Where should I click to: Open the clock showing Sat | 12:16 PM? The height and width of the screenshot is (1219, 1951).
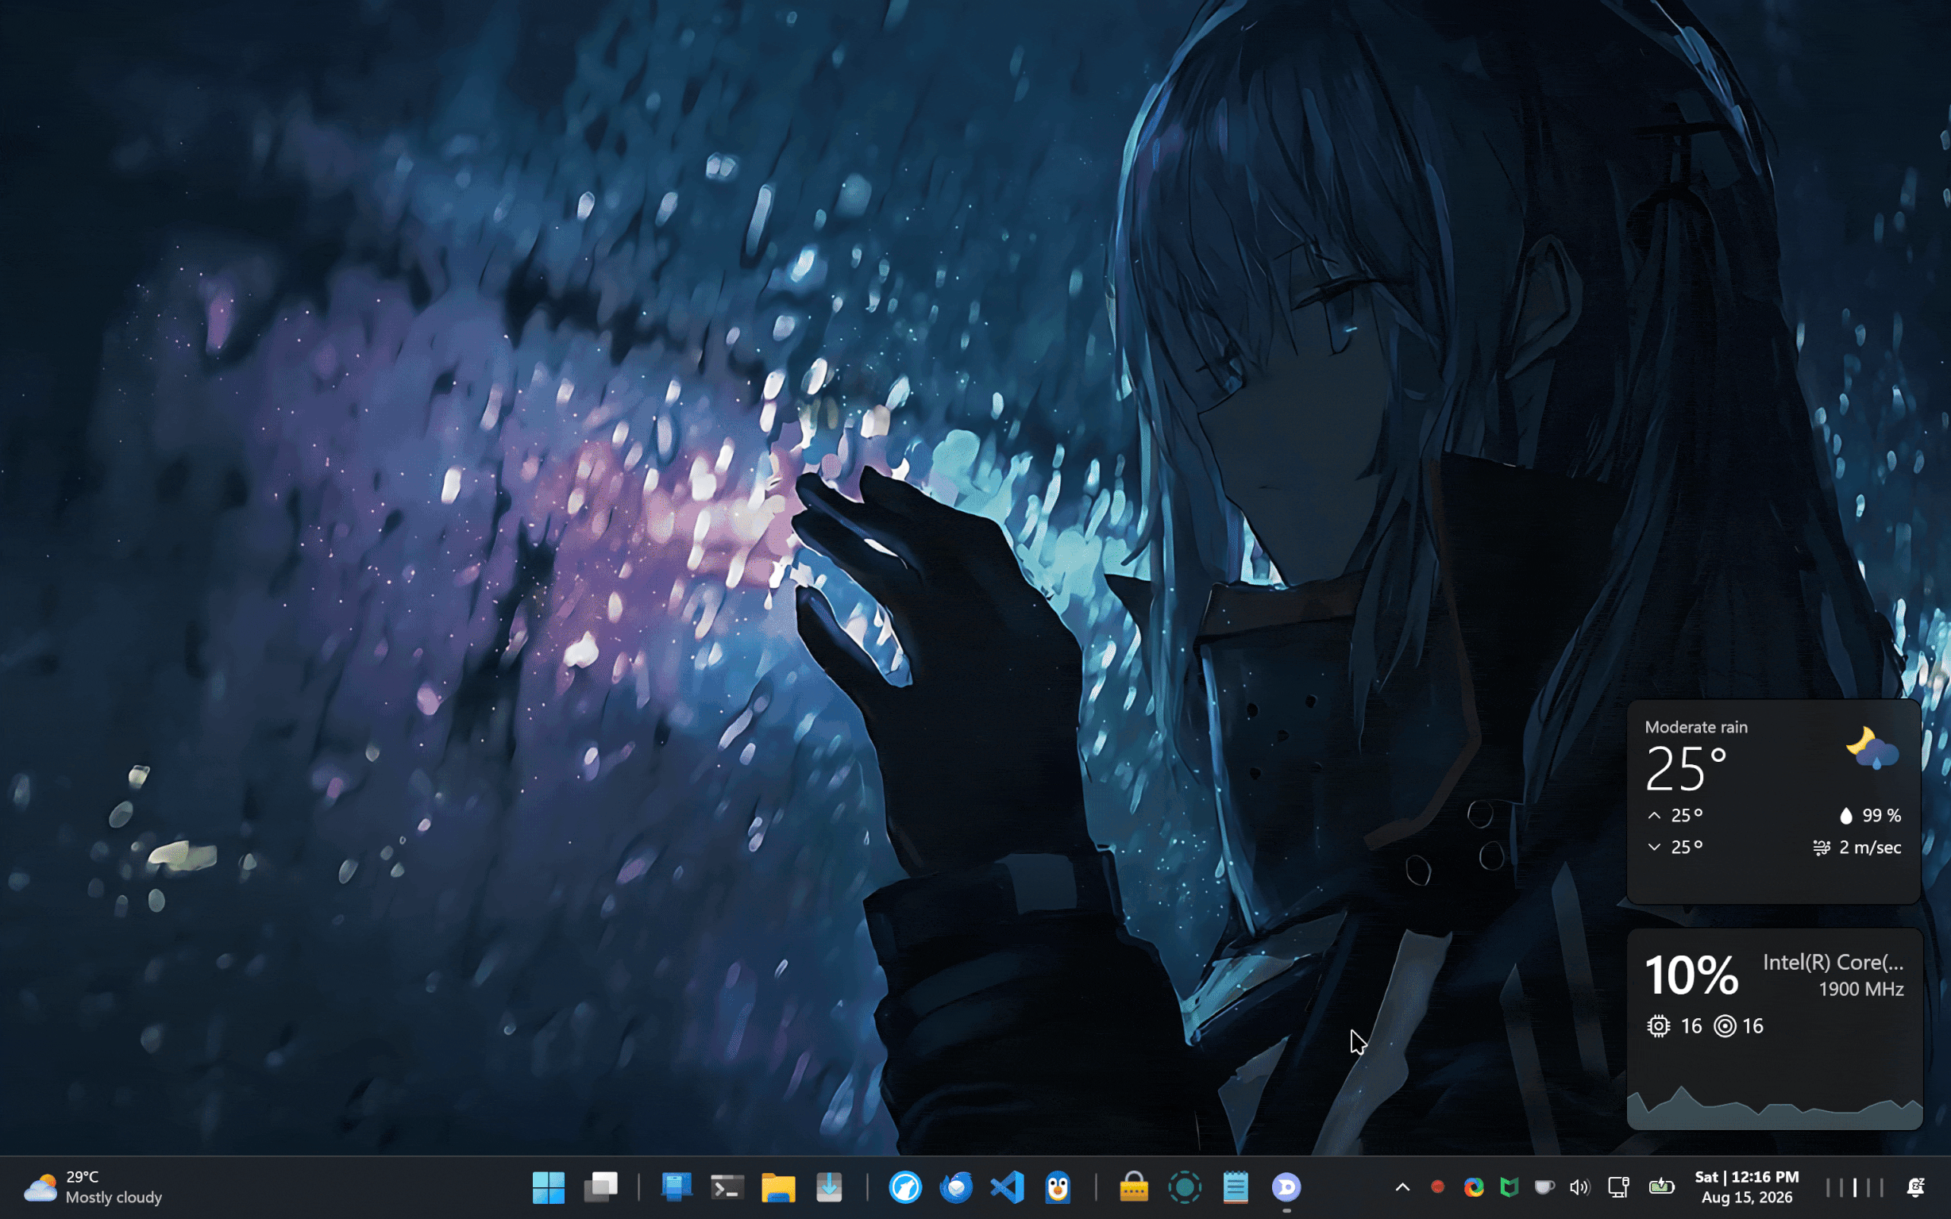click(x=1747, y=1186)
